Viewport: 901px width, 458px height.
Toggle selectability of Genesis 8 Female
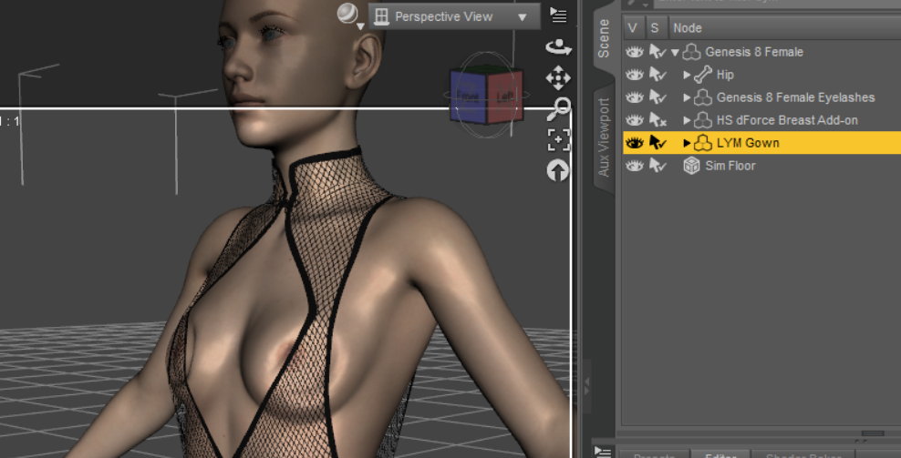(x=658, y=52)
